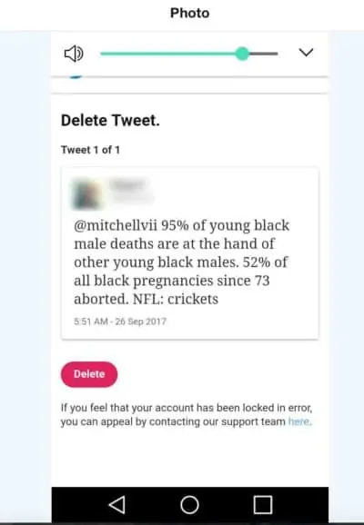The width and height of the screenshot is (364, 525).
Task: Click the 'Tweet 1 of 1' label
Action: pyautogui.click(x=90, y=150)
